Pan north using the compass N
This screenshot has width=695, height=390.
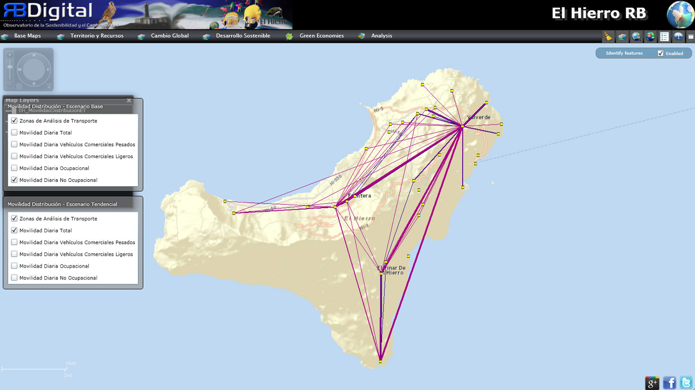34,55
